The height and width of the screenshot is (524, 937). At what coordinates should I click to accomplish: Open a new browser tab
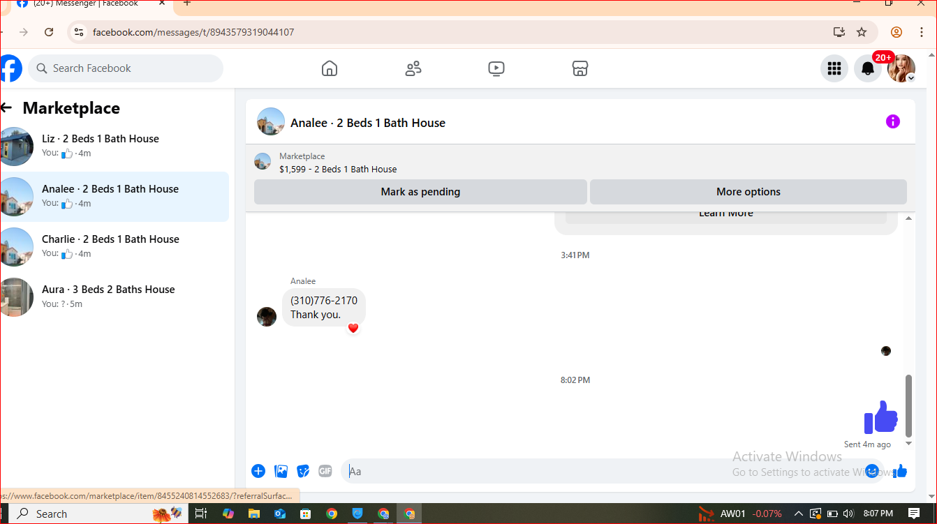coord(186,3)
